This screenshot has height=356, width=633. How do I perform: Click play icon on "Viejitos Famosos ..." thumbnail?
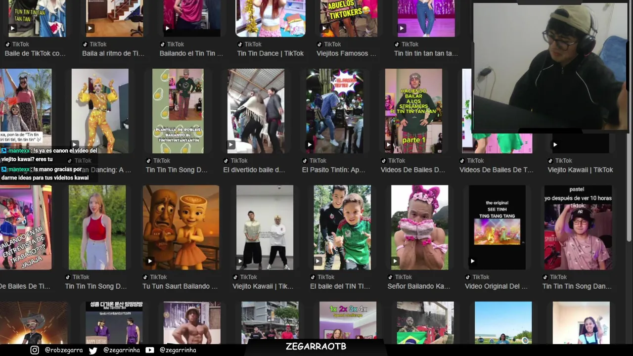[x=324, y=28]
